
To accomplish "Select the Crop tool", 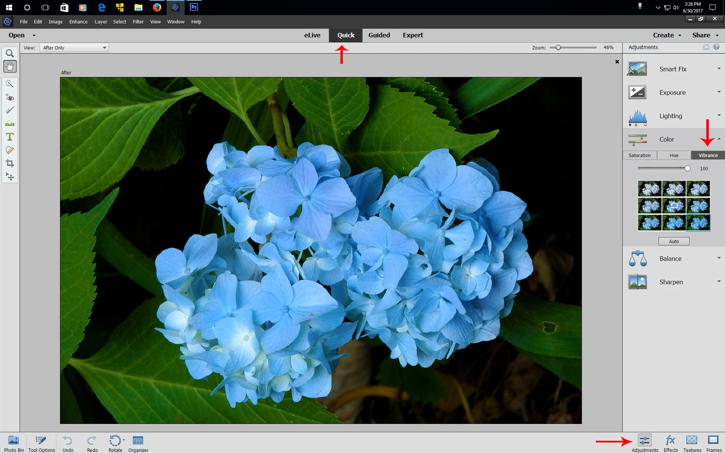I will pyautogui.click(x=10, y=163).
